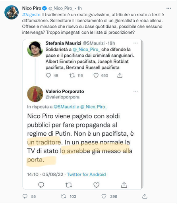
Task: Reply to Nico Piro's tweet with 55 replies
Action: tap(25, 196)
